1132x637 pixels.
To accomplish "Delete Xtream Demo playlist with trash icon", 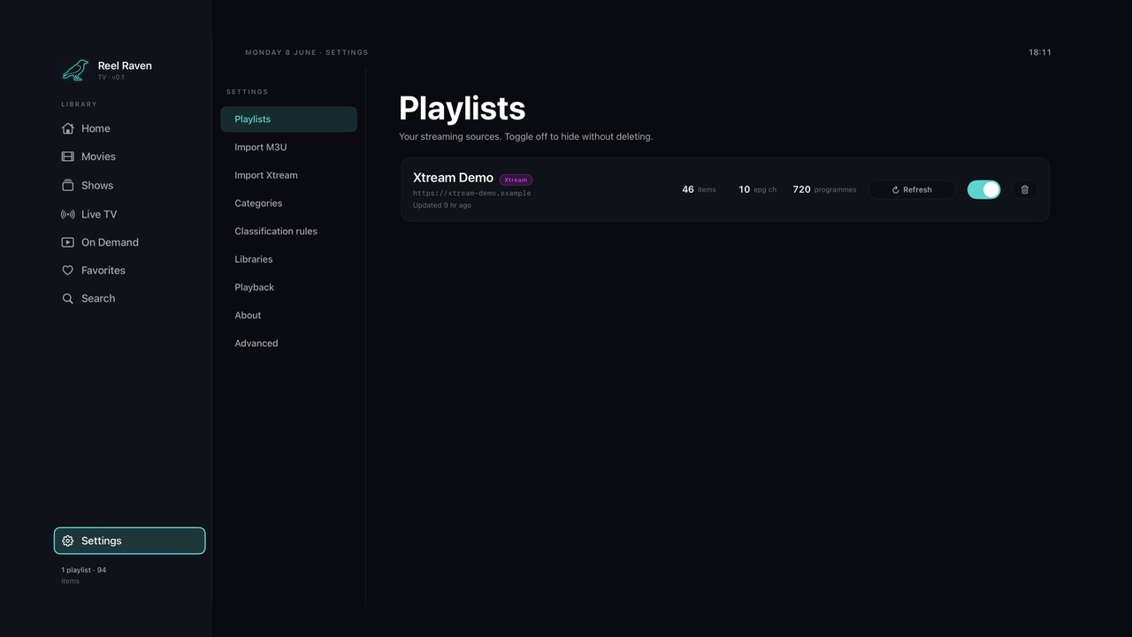I will coord(1025,189).
